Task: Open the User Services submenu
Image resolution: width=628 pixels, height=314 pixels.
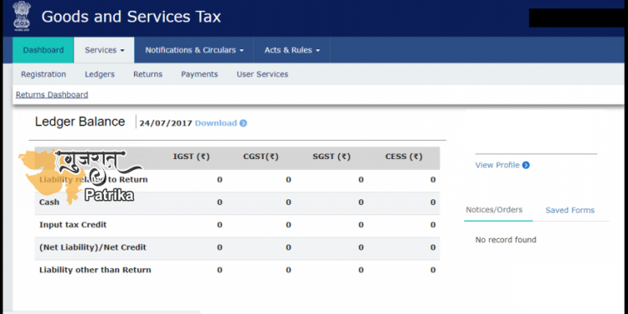Action: click(262, 74)
